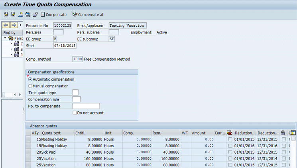Screen dimensions: 297x168
Task: Click the Compensation rule input box
Action: pyautogui.click(x=77, y=99)
